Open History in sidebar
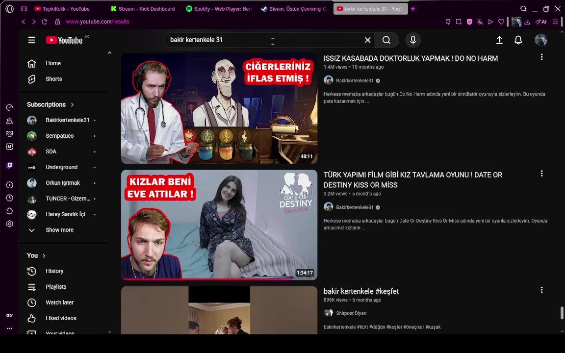This screenshot has width=565, height=353. pos(54,271)
